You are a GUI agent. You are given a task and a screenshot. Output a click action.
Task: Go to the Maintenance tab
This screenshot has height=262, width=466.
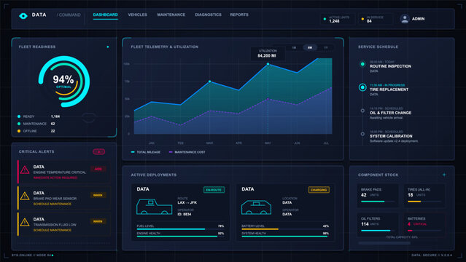[171, 15]
